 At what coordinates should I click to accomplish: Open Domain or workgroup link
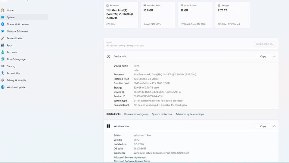point(136,114)
